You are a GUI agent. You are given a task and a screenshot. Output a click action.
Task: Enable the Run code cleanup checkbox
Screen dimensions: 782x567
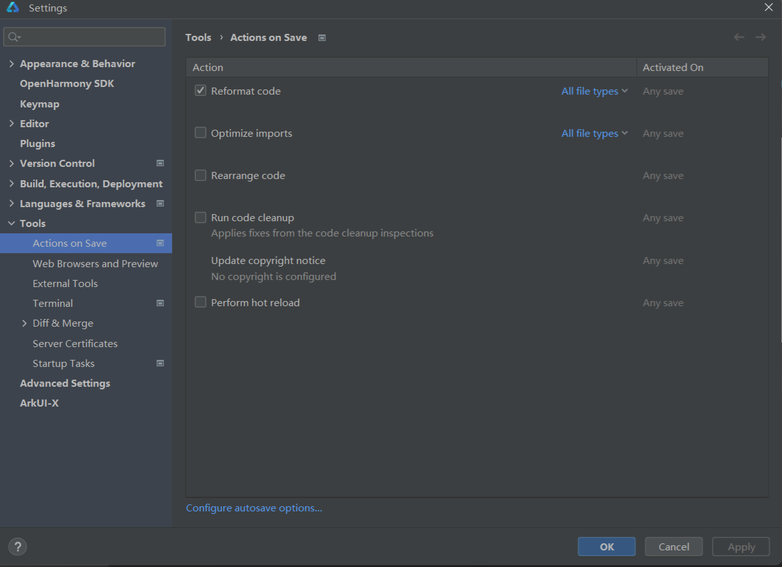200,217
